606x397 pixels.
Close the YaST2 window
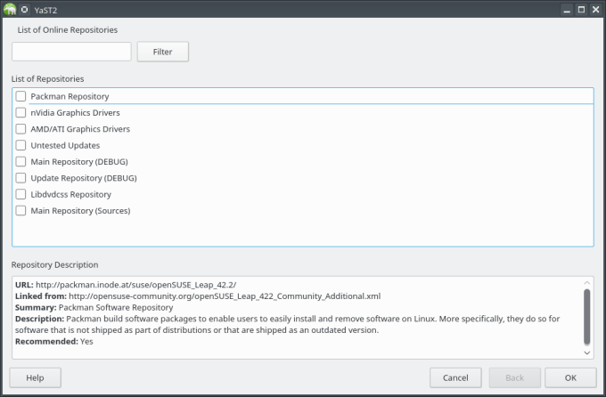click(x=595, y=9)
